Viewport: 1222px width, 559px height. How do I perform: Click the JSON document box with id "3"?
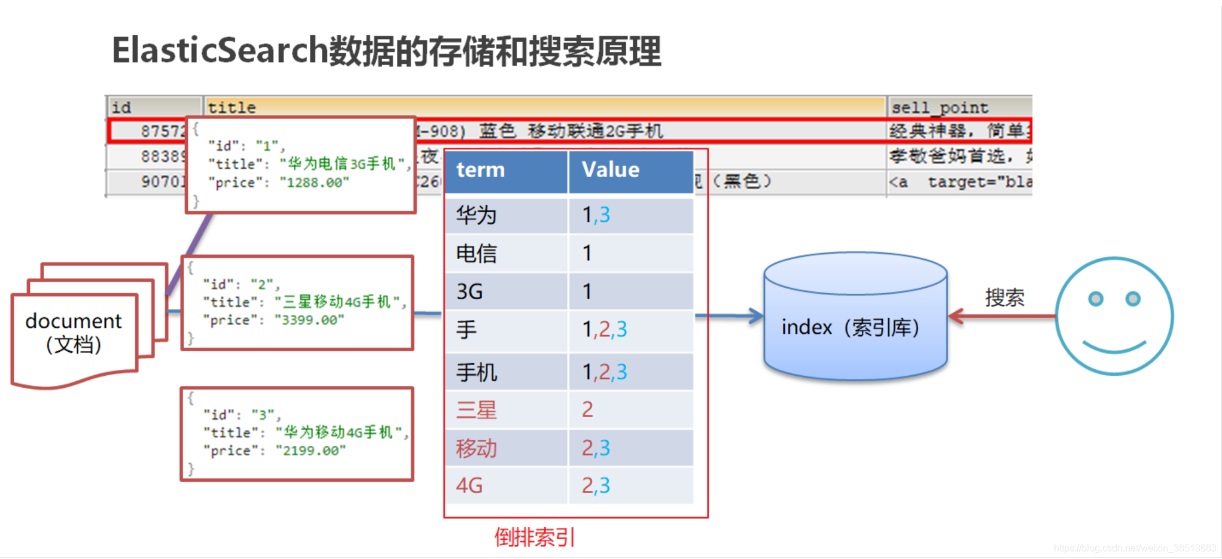pyautogui.click(x=297, y=434)
